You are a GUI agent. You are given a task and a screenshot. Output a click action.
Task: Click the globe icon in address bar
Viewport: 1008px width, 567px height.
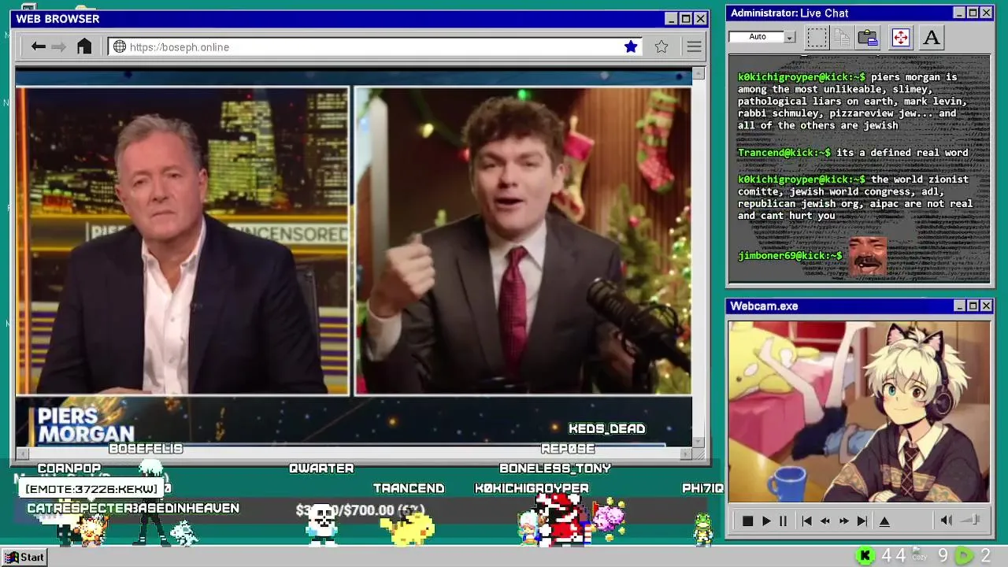(120, 47)
